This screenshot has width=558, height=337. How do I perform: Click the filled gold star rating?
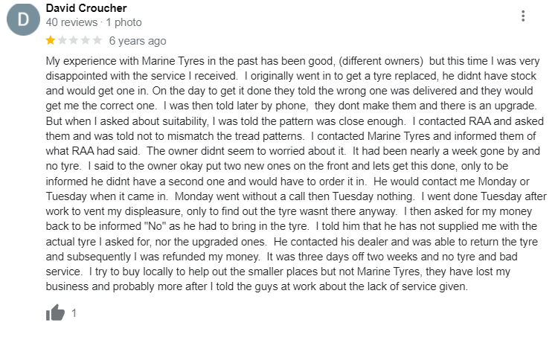point(51,40)
